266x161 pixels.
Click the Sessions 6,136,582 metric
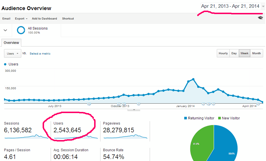[x=18, y=130]
